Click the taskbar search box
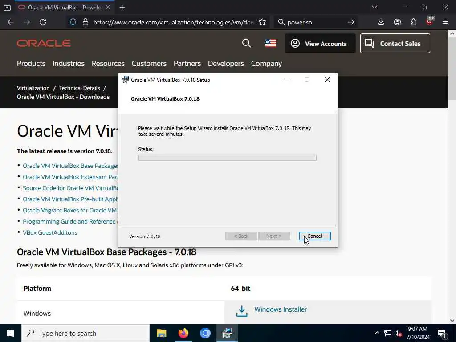Viewport: 456px width, 342px height. pyautogui.click(x=85, y=333)
